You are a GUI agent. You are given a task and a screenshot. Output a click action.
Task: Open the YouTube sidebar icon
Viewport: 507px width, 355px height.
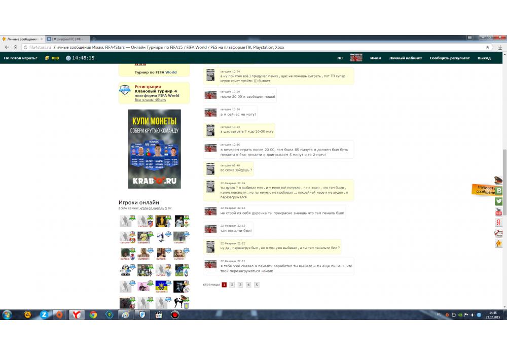coord(499,211)
